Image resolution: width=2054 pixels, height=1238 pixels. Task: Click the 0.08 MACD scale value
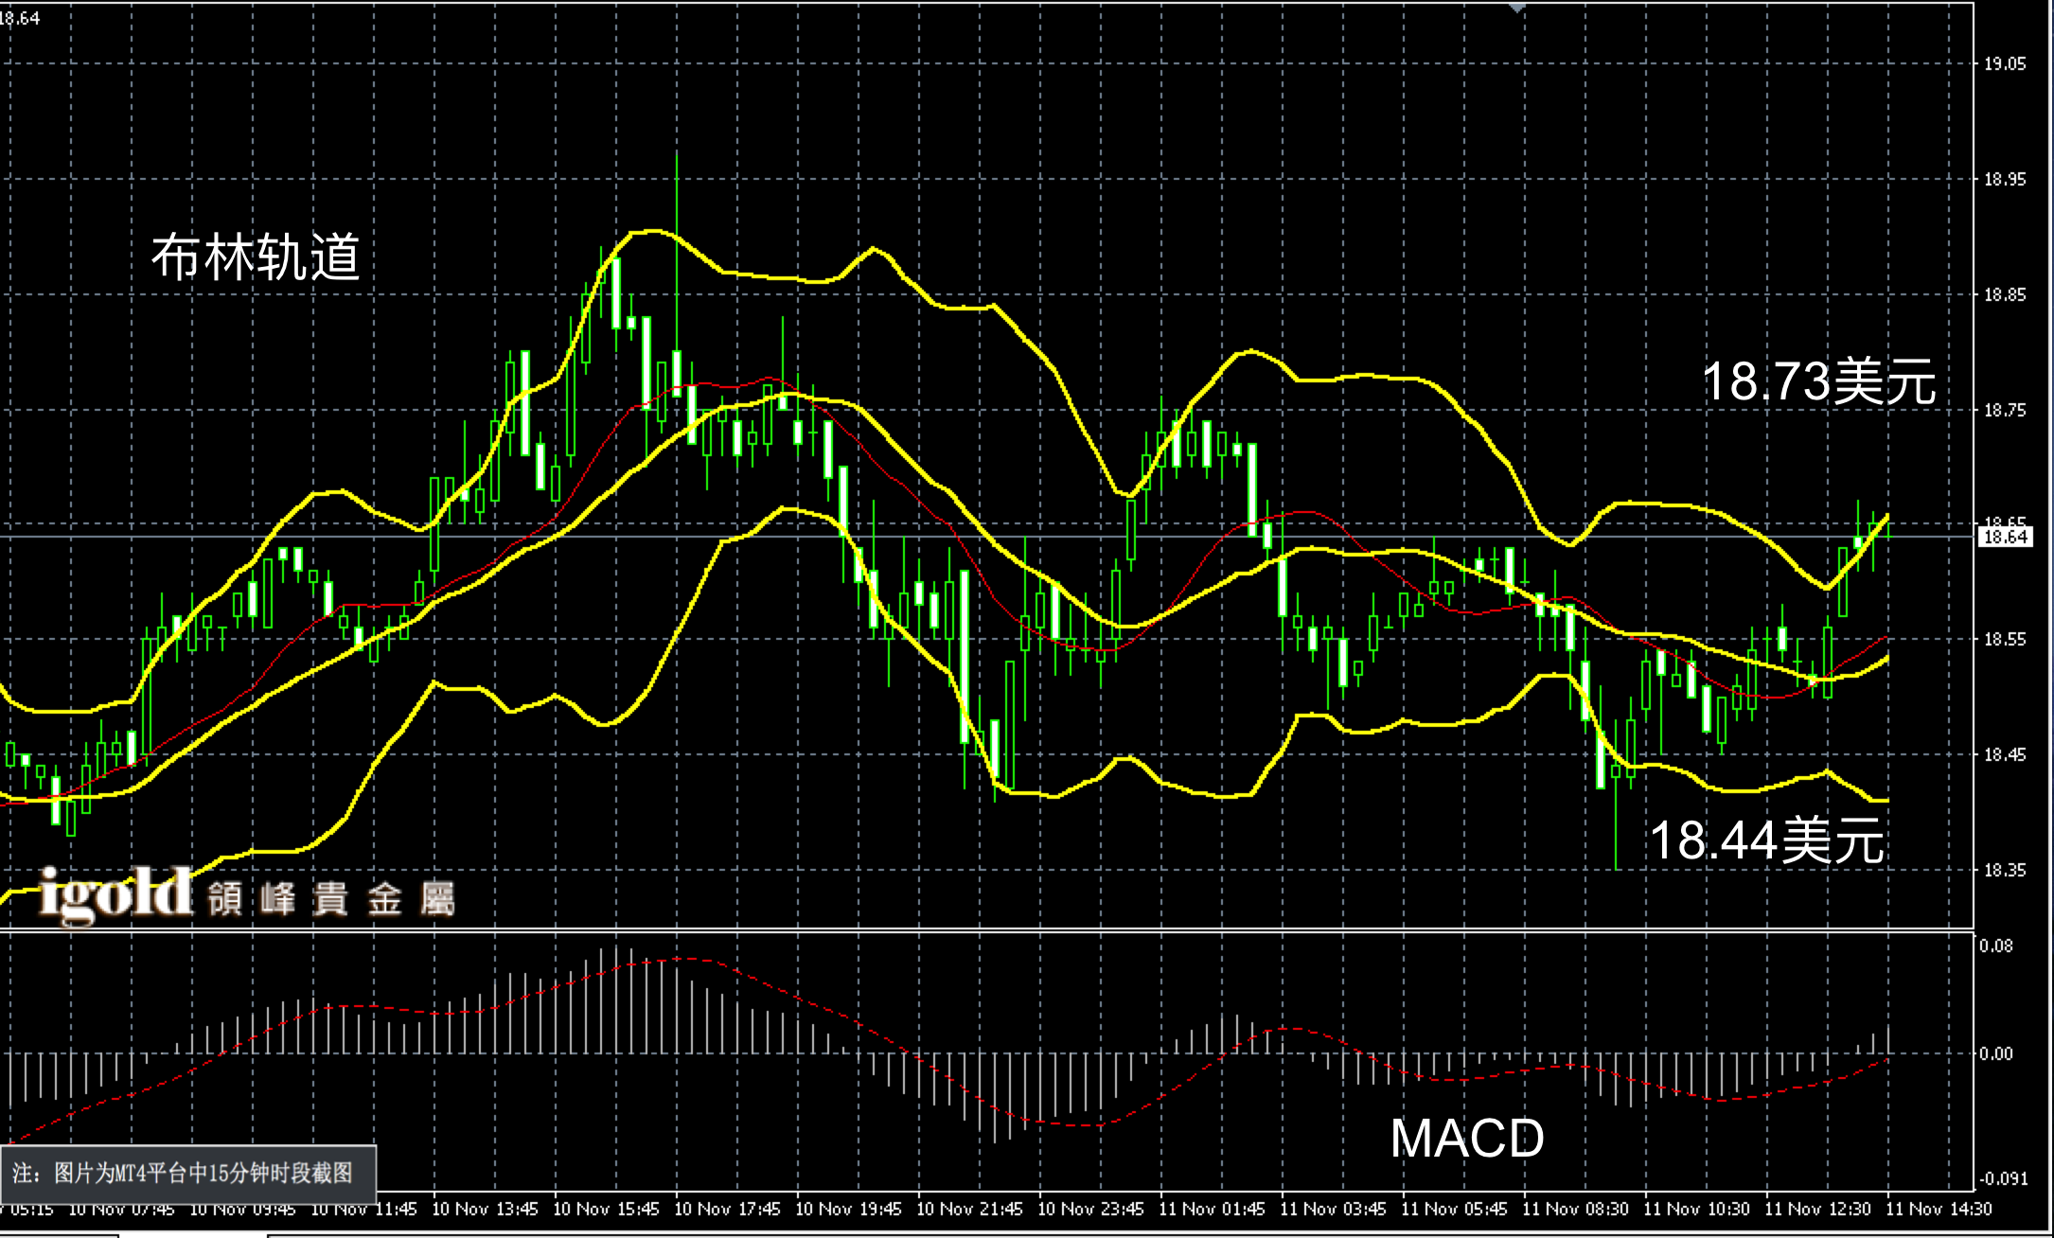click(x=1996, y=946)
